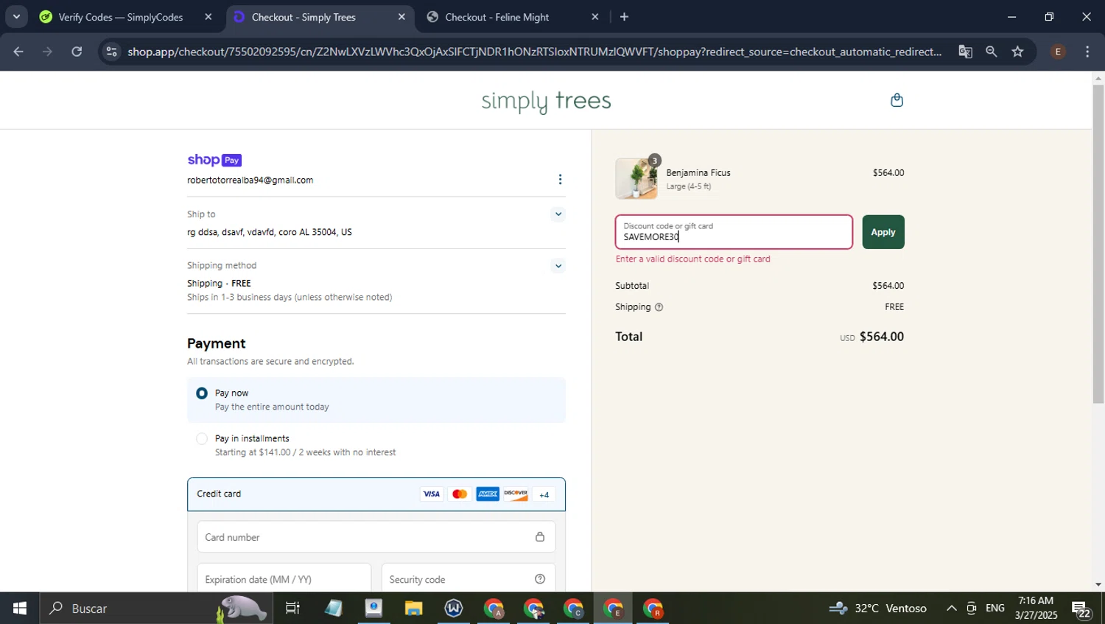This screenshot has height=624, width=1105.
Task: Click the Benjamina Ficus product name
Action: pyautogui.click(x=698, y=173)
